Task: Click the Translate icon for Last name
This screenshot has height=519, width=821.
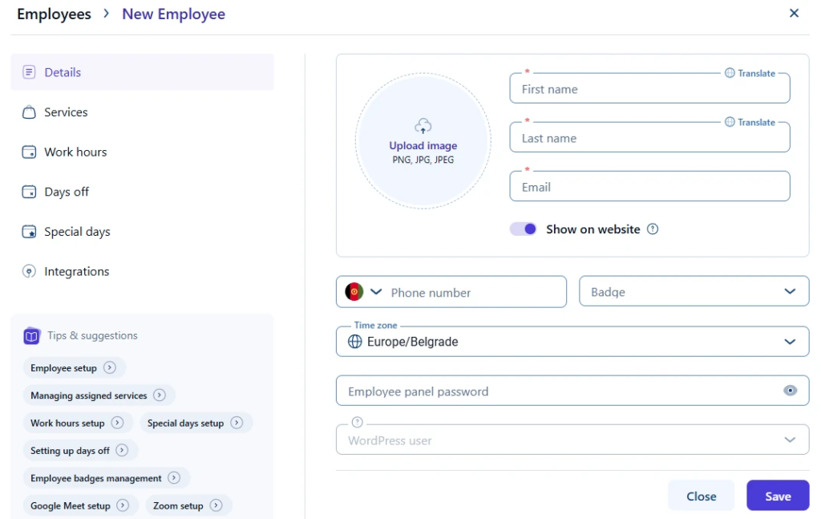Action: pyautogui.click(x=730, y=122)
